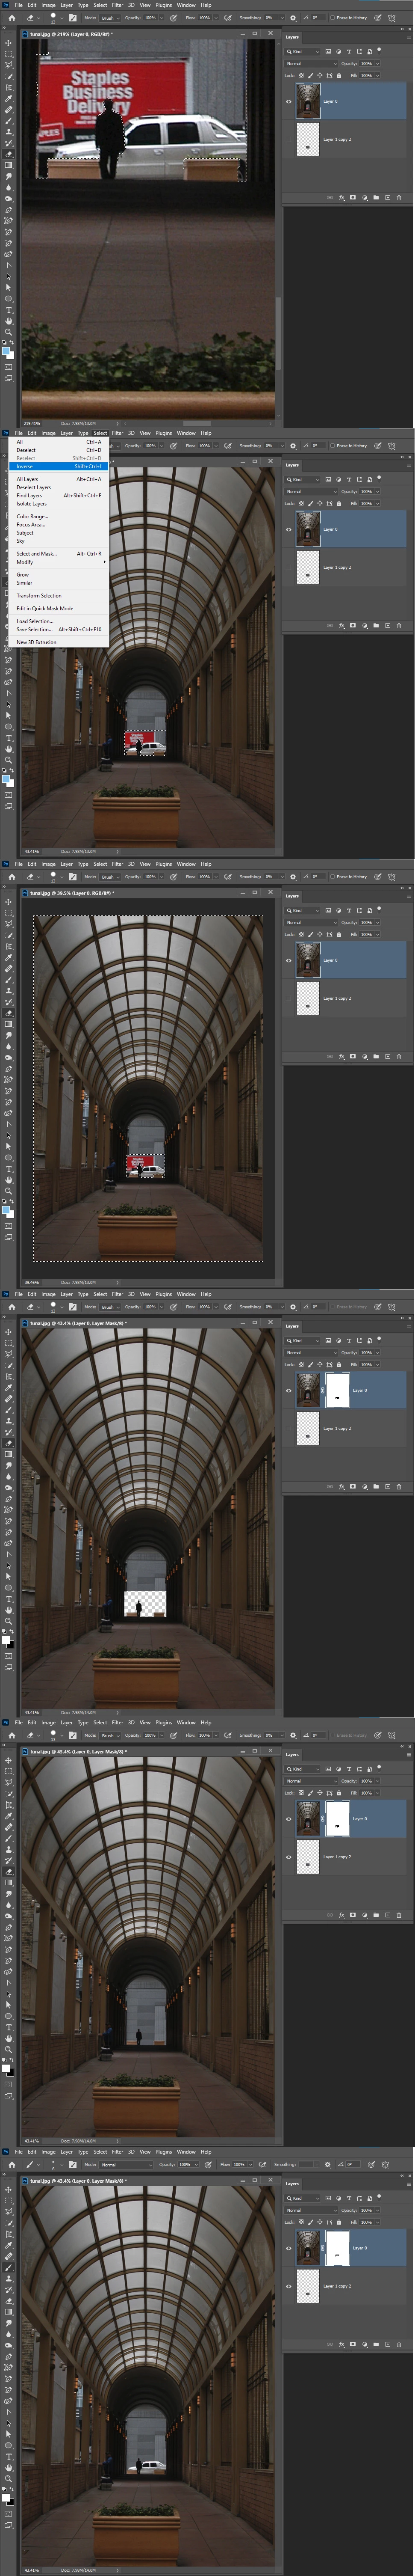Click the screen mode icon in the 219% window
This screenshot has height=2576, width=415.
tap(8, 378)
